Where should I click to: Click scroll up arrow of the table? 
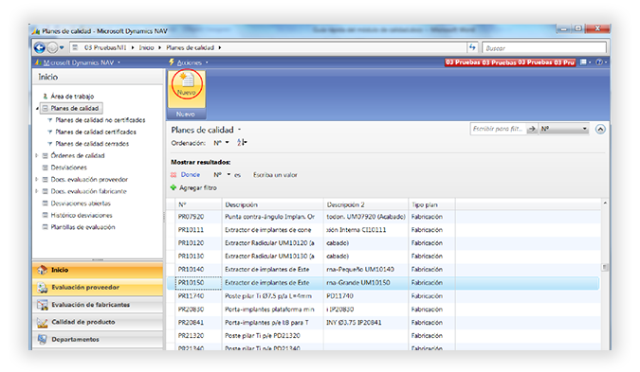pyautogui.click(x=605, y=203)
